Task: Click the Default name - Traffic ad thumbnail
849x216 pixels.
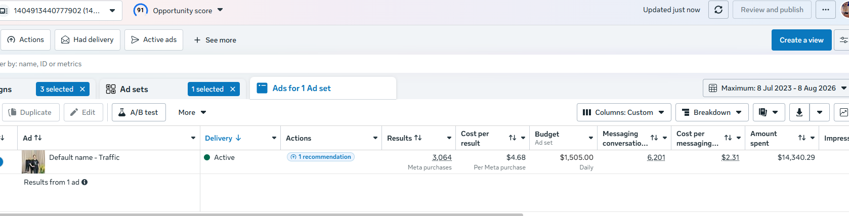Action: click(x=33, y=162)
